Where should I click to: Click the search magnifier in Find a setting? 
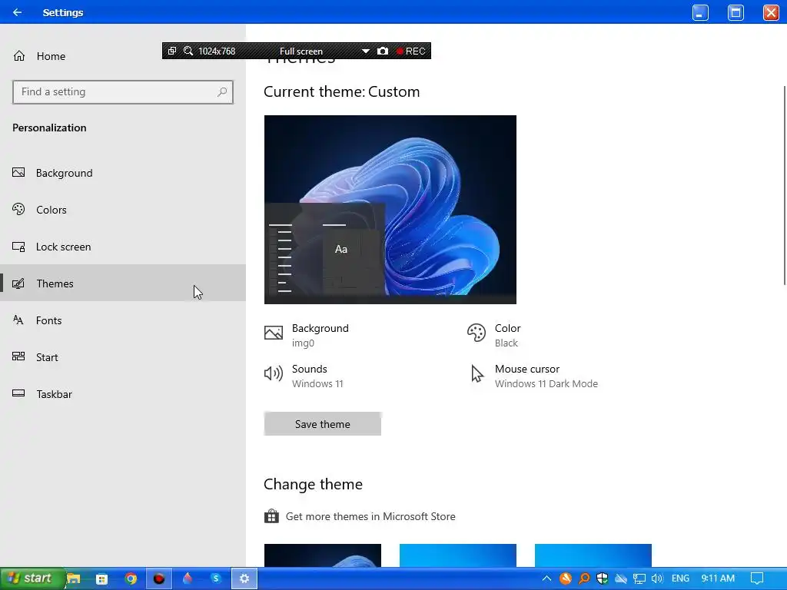point(222,92)
